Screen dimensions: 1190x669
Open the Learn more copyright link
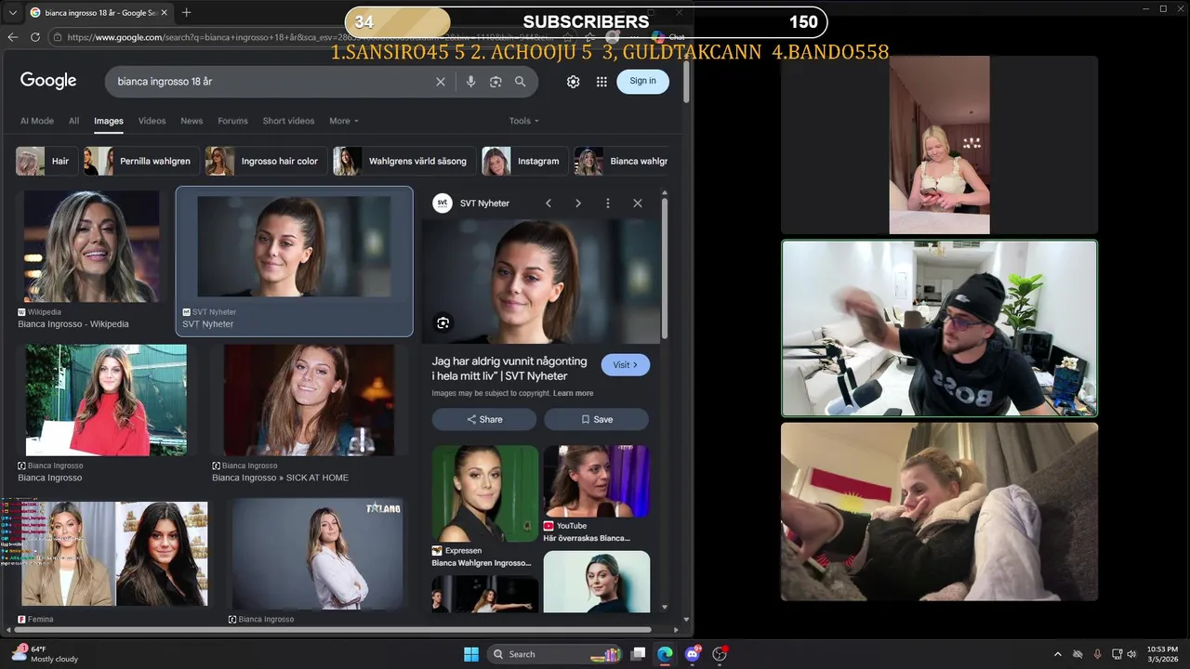tap(573, 393)
